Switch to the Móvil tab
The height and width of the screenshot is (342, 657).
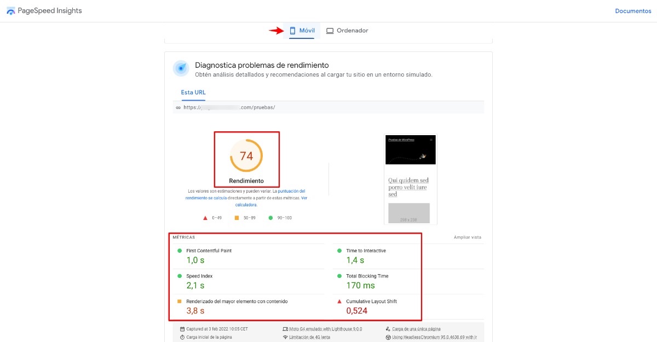pos(302,31)
